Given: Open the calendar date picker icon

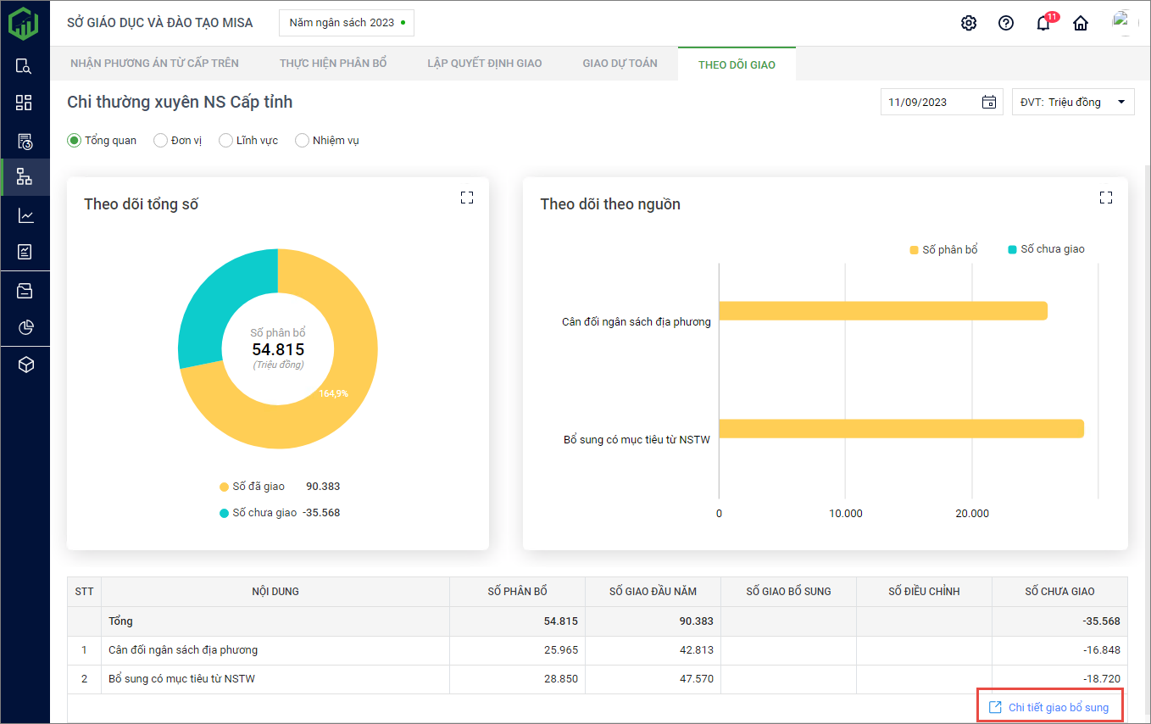Looking at the screenshot, I should (988, 103).
